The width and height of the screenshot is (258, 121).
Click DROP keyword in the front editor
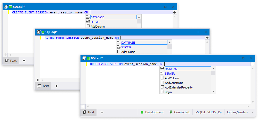[94, 64]
